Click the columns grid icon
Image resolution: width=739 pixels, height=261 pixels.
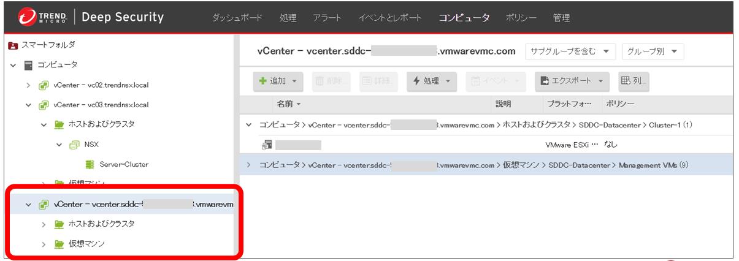(626, 81)
